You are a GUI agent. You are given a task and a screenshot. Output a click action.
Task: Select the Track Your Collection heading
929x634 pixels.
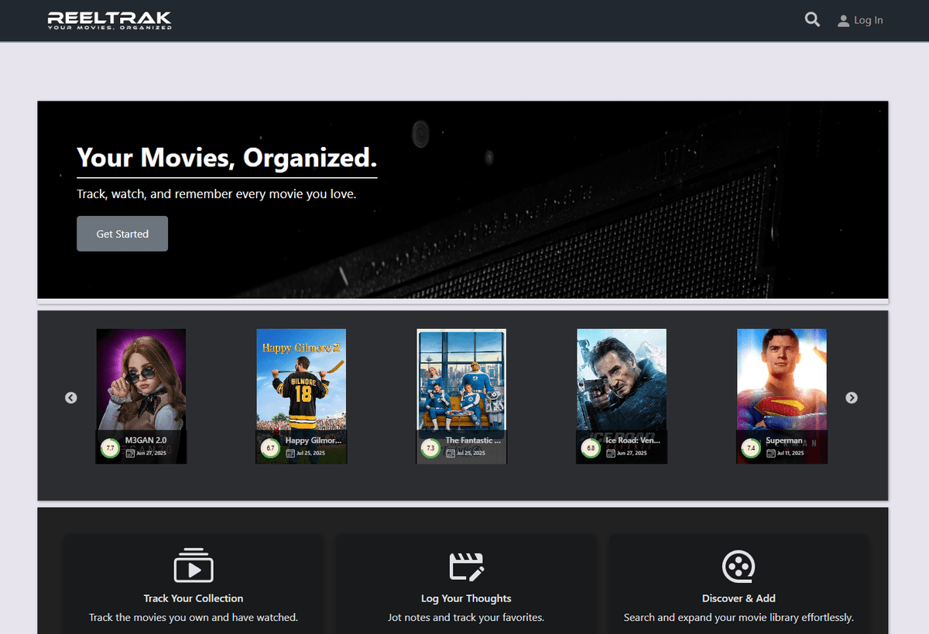[x=194, y=598]
